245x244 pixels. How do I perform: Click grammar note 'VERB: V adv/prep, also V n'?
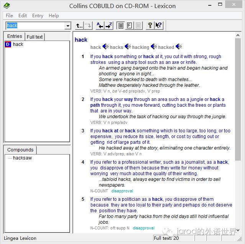pyautogui.click(x=116, y=154)
